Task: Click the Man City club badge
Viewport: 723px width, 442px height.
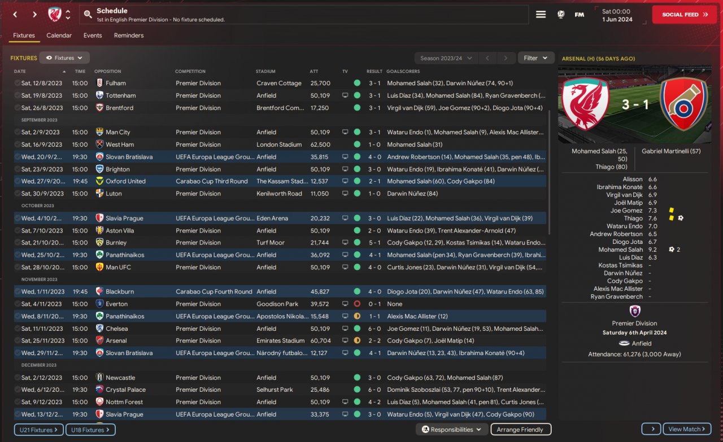Action: 99,132
